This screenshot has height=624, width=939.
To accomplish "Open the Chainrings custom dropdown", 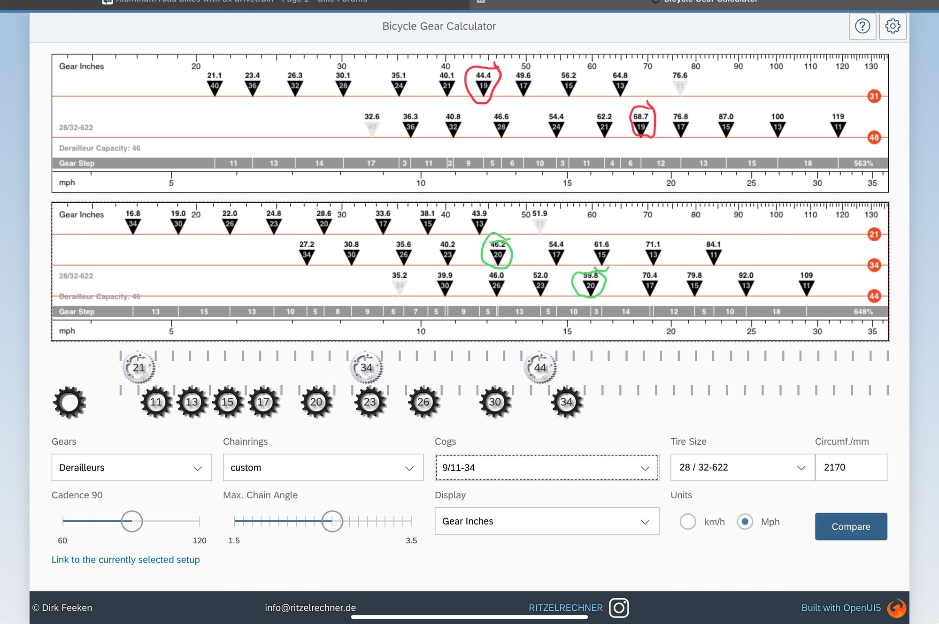I will pyautogui.click(x=323, y=467).
